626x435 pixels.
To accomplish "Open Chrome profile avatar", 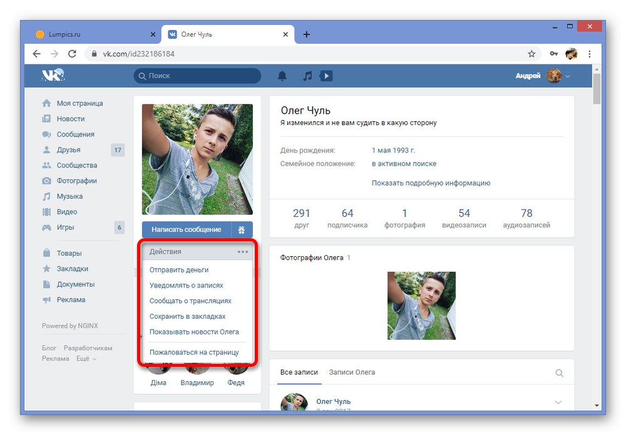I will pyautogui.click(x=572, y=54).
